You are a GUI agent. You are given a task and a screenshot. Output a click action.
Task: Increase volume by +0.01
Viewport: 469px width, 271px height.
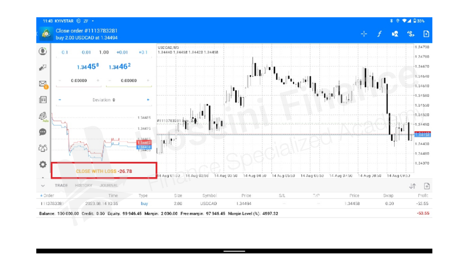coord(122,52)
